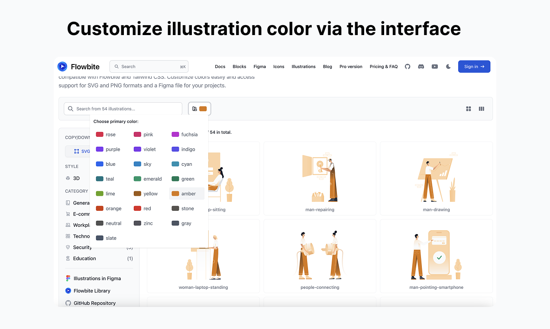This screenshot has height=329, width=550.
Task: Open the man-repairing illustration
Action: coord(320,178)
